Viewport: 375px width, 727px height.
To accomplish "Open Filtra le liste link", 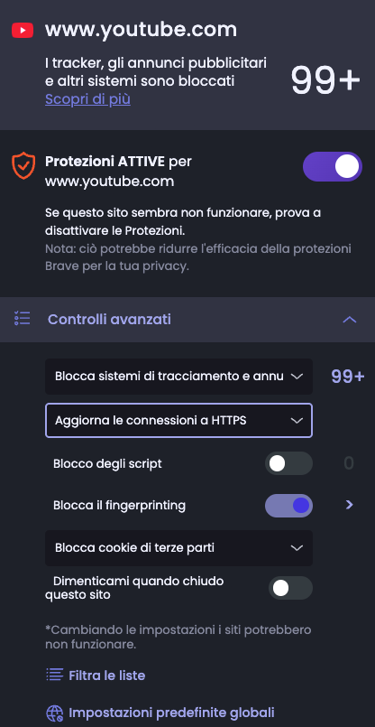I will (107, 676).
